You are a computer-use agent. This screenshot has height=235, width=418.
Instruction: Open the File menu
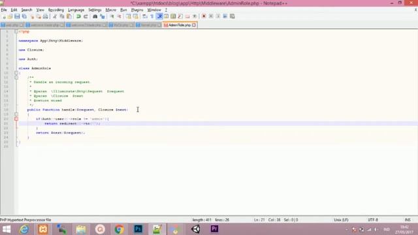click(x=4, y=10)
